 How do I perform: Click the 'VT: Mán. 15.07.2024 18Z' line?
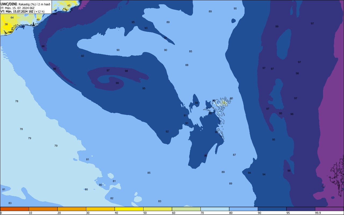click(x=17, y=12)
